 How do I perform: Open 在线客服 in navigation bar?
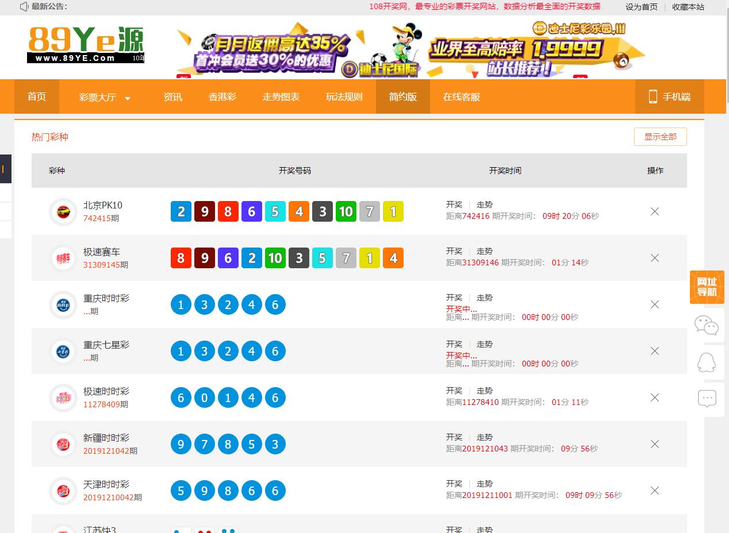coord(462,96)
